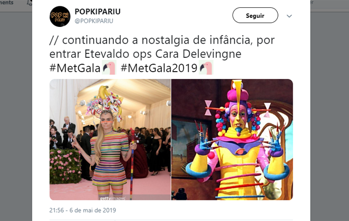349x221 pixels.
Task: Expand the tweet options chevron beside Seguir
Action: click(x=289, y=16)
